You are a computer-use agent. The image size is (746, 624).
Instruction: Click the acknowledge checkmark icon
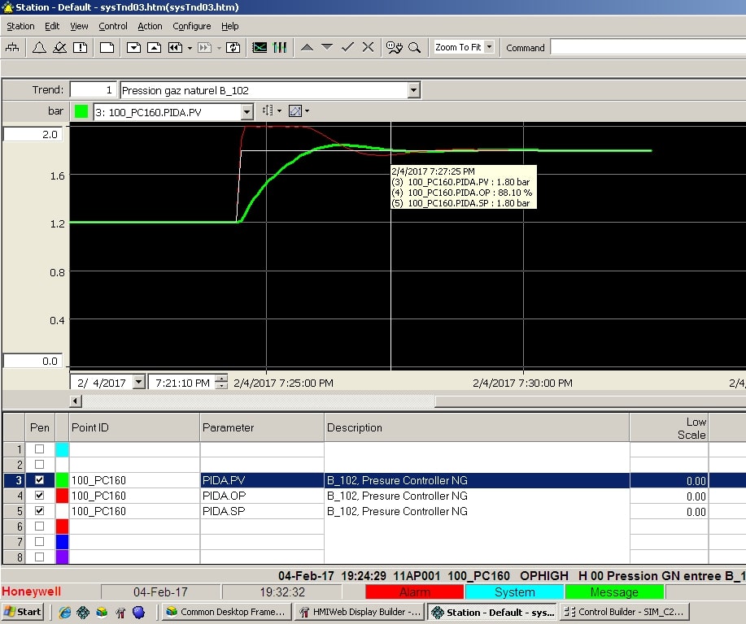(347, 47)
